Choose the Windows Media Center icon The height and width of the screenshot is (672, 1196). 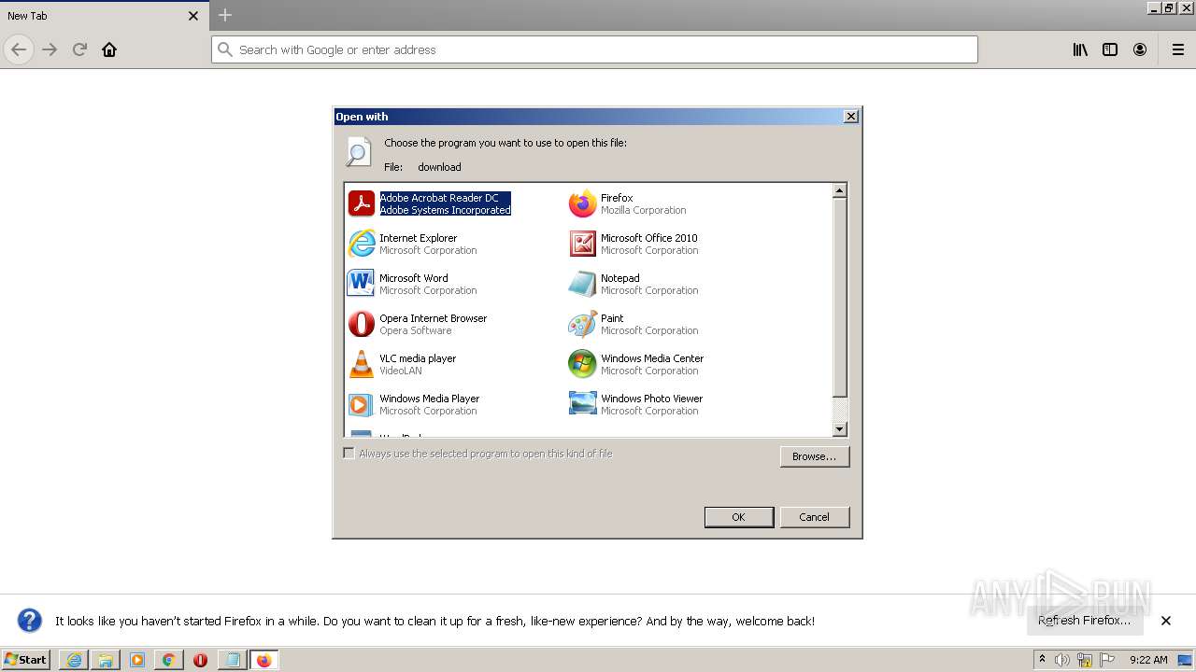[582, 364]
